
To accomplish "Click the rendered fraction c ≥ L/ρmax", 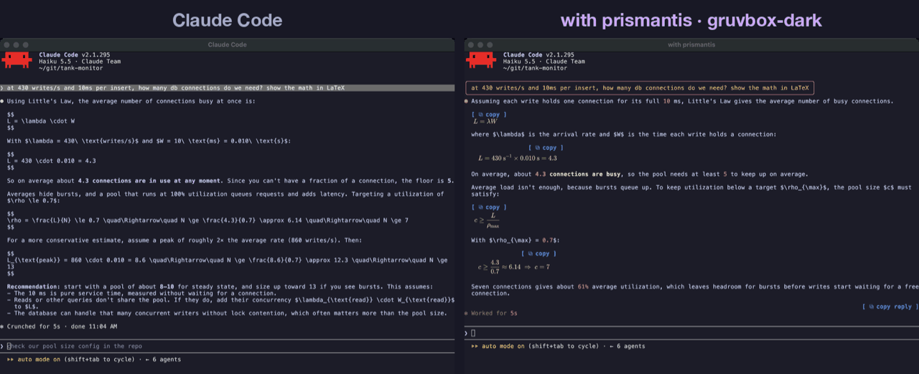I will [487, 220].
